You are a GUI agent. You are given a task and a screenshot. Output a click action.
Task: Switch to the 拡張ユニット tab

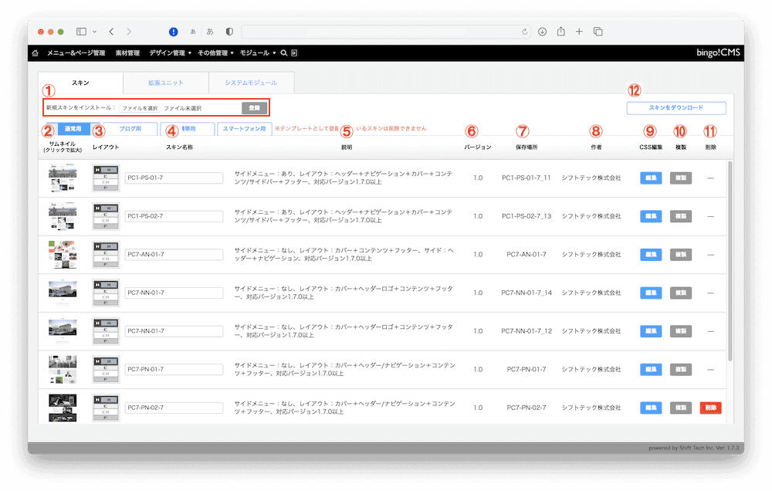coord(166,83)
